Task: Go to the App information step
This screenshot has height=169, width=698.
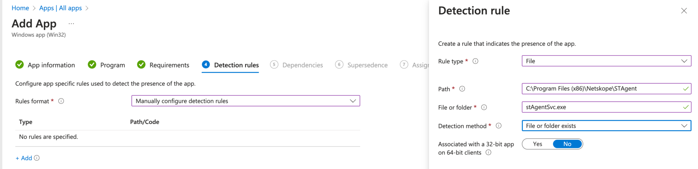Action: (x=45, y=65)
